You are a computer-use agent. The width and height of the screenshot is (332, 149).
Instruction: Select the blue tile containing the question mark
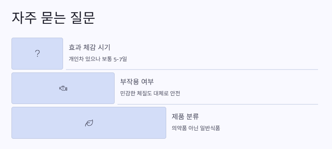pyautogui.click(x=37, y=54)
